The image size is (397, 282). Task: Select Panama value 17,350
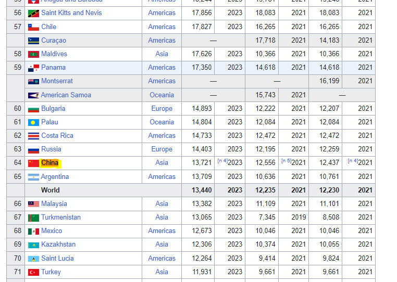click(202, 68)
